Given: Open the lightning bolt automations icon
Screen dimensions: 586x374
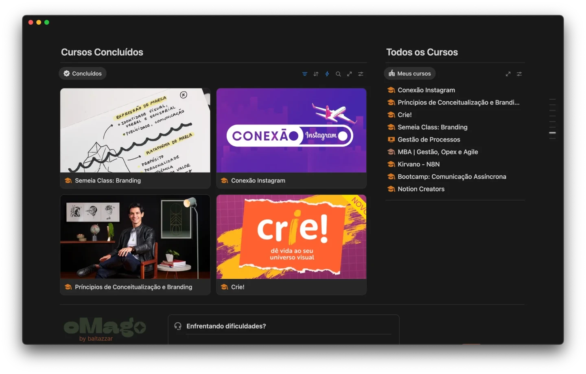Looking at the screenshot, I should pyautogui.click(x=327, y=74).
